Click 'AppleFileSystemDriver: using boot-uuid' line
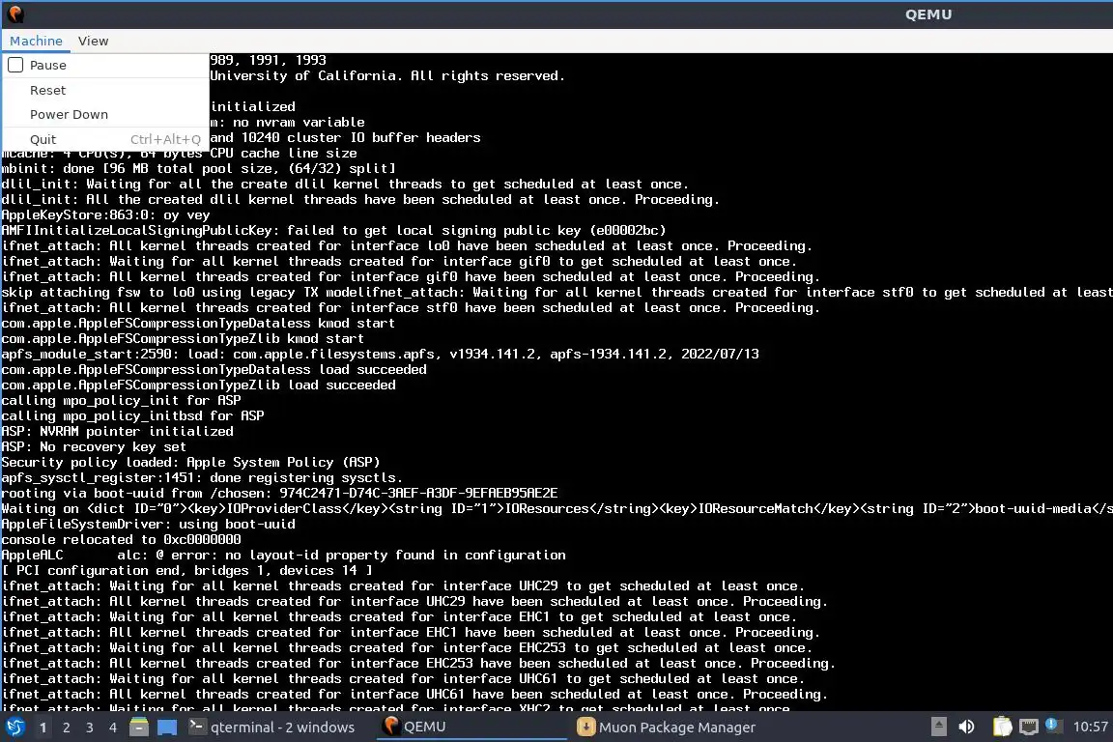Viewport: 1113px width, 742px height. [x=149, y=524]
